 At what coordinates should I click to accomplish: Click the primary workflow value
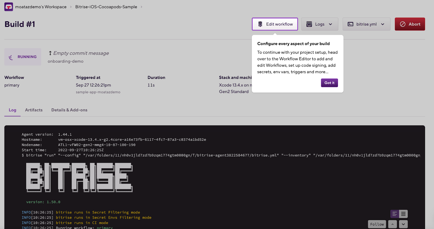(12, 85)
